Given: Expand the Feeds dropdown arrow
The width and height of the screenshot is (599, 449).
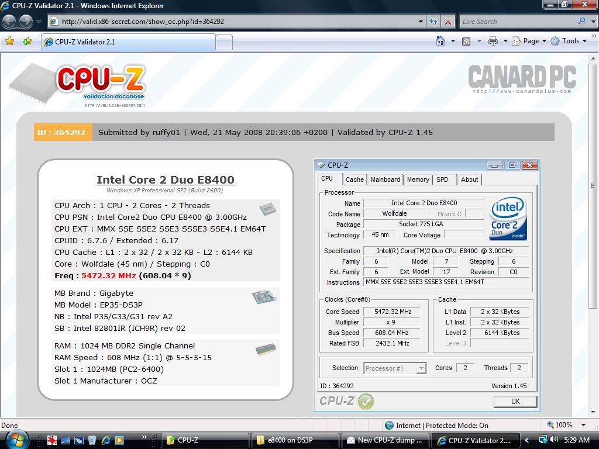Looking at the screenshot, I should click(x=479, y=41).
